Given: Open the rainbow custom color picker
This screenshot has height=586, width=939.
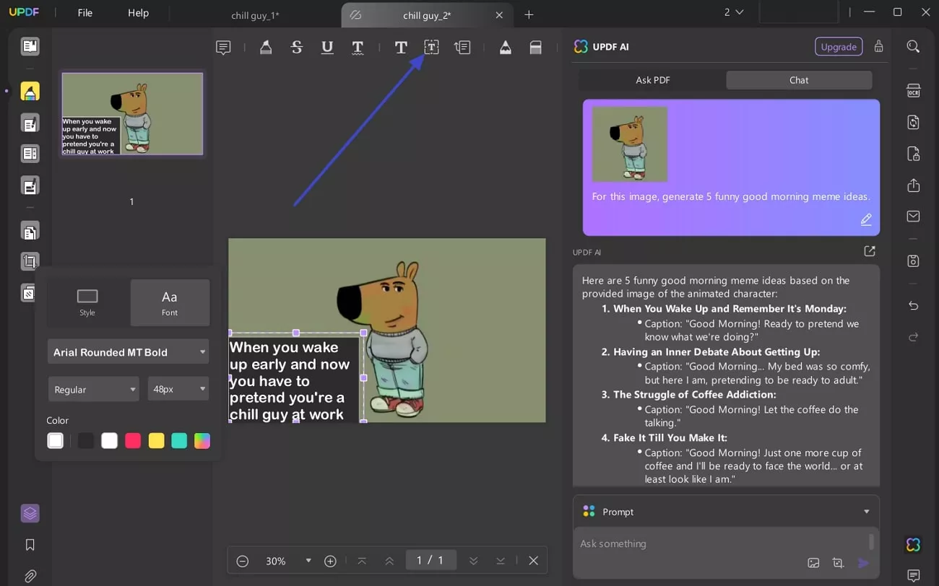Looking at the screenshot, I should pyautogui.click(x=202, y=441).
